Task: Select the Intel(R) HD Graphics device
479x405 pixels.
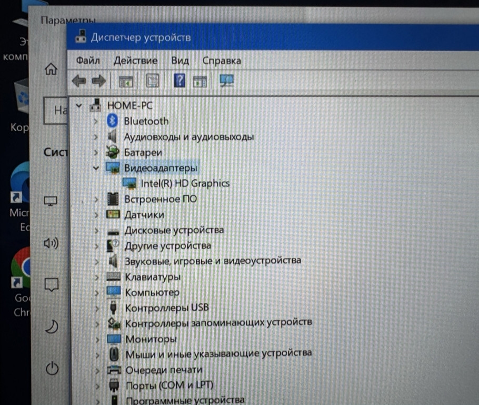Action: click(185, 183)
